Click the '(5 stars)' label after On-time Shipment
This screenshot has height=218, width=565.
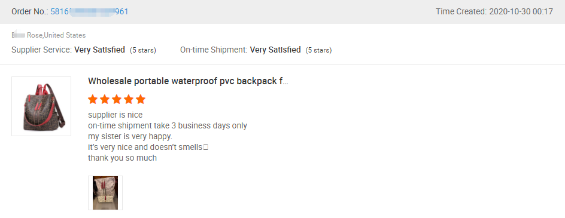point(318,50)
